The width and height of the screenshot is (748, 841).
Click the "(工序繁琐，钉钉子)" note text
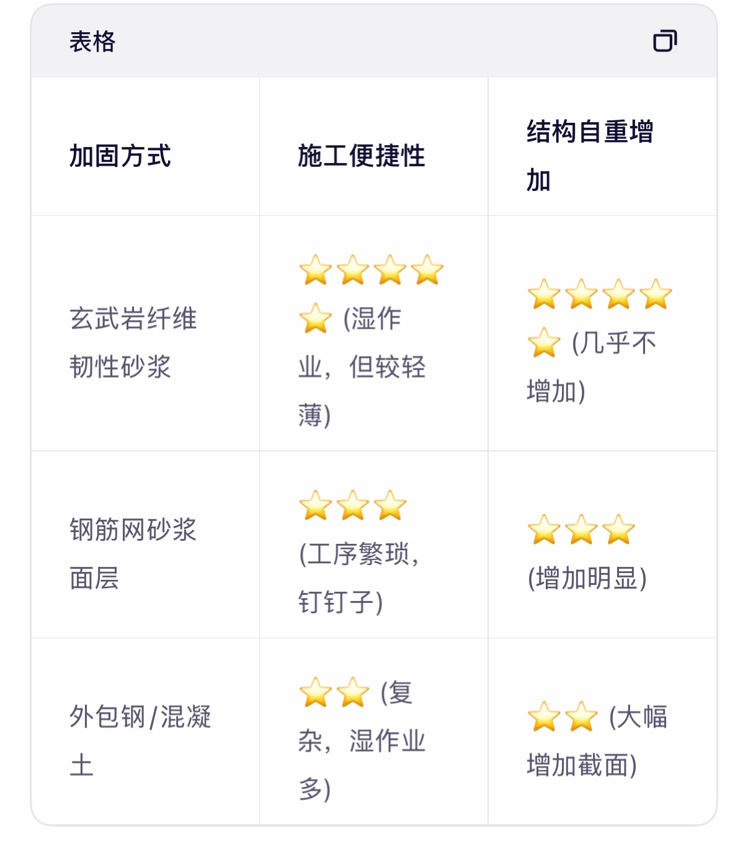pos(358,577)
